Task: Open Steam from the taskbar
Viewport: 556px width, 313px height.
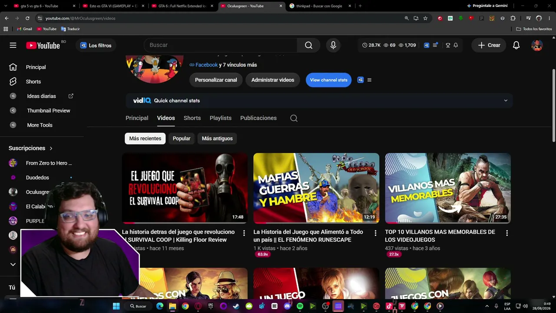Action: (236, 306)
